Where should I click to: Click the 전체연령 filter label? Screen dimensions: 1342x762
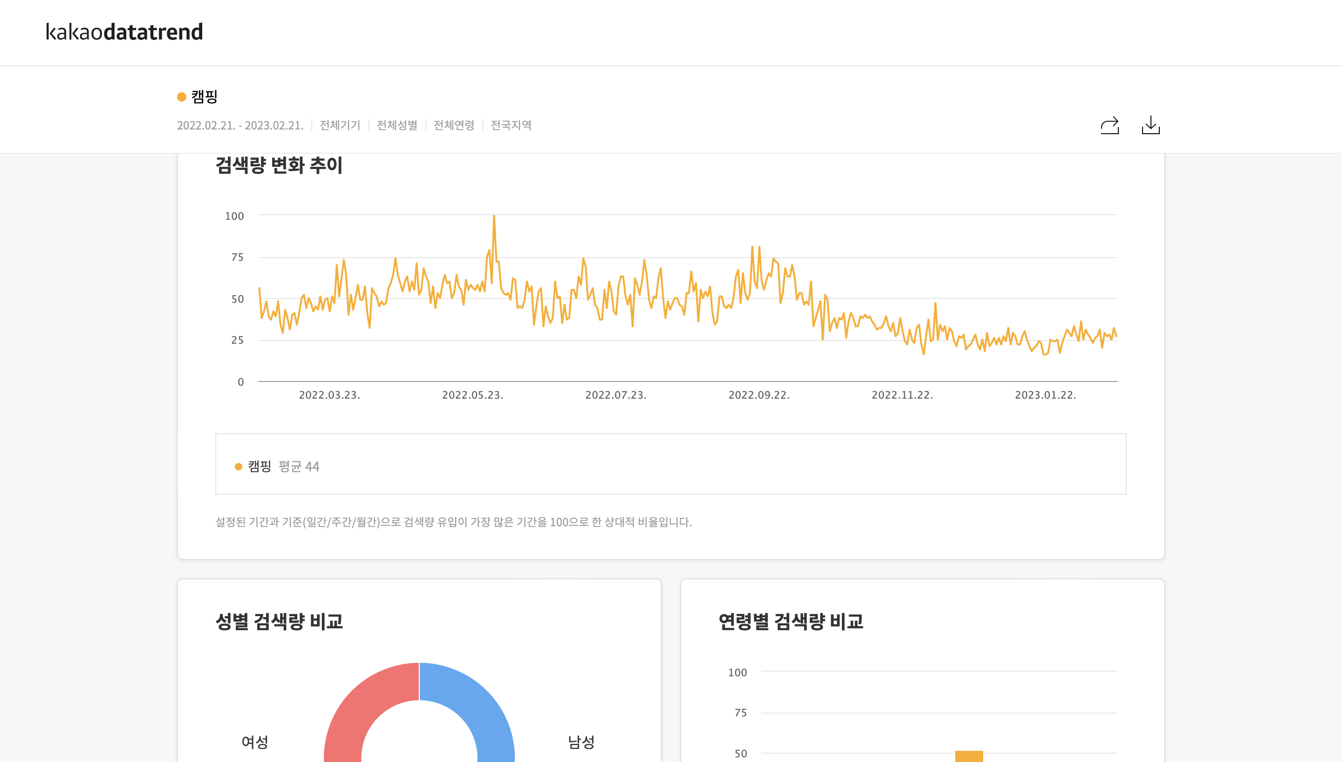pos(454,126)
